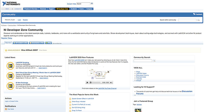Viewport: 204px width, 112px height.
Task: Click the labview tag link
Action: point(139,104)
